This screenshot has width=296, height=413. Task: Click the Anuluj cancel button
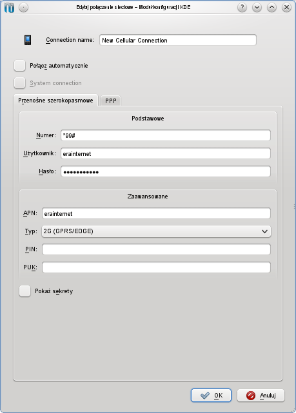261,396
